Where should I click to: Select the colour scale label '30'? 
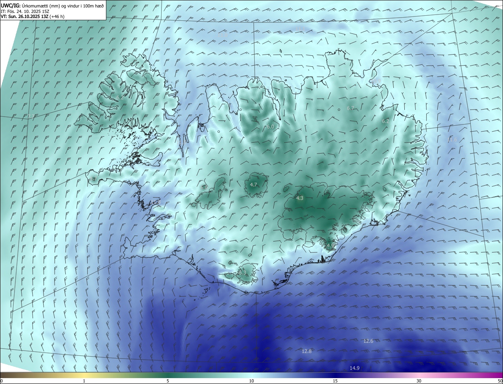pyautogui.click(x=419, y=381)
